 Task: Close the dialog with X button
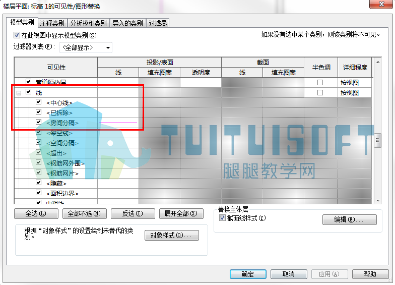(381, 4)
